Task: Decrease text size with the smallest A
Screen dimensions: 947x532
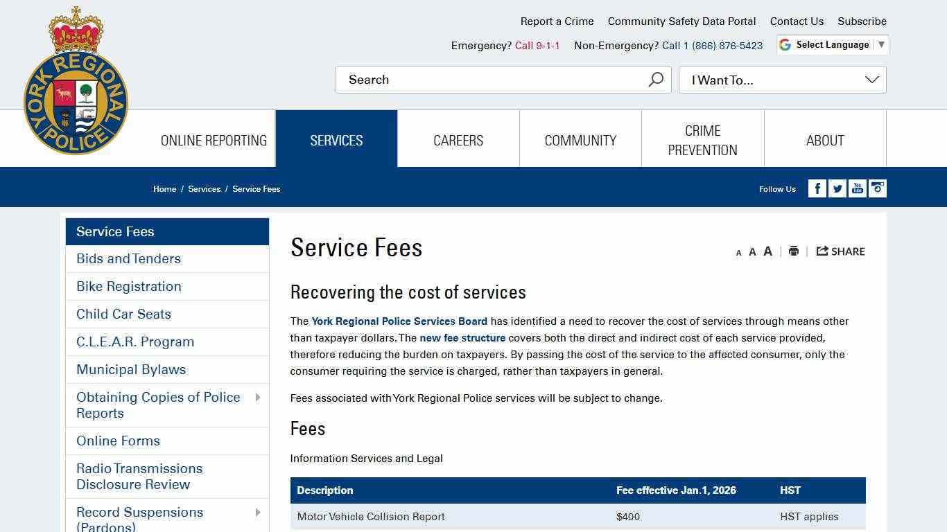Action: pos(738,252)
